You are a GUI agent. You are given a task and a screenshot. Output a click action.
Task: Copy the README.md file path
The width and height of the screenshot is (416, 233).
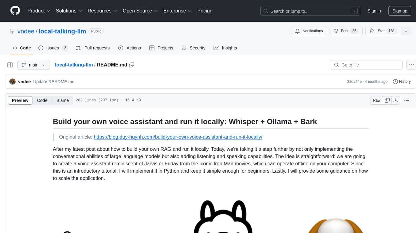point(132,65)
